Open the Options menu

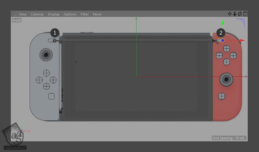(x=70, y=14)
